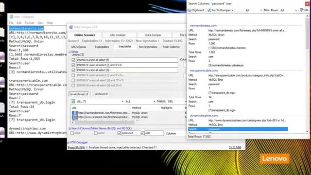Click the Go To Dumper arrow icon

(209, 10)
